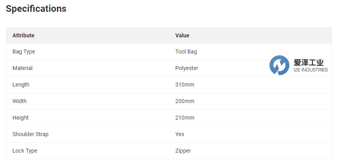Click the blue IZE Industries logo icon
The width and height of the screenshot is (355, 166).
pos(279,65)
